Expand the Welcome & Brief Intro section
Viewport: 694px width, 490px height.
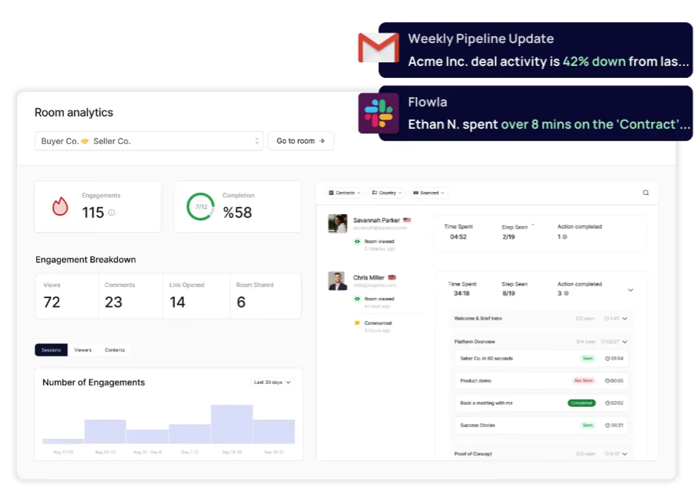pyautogui.click(x=624, y=318)
